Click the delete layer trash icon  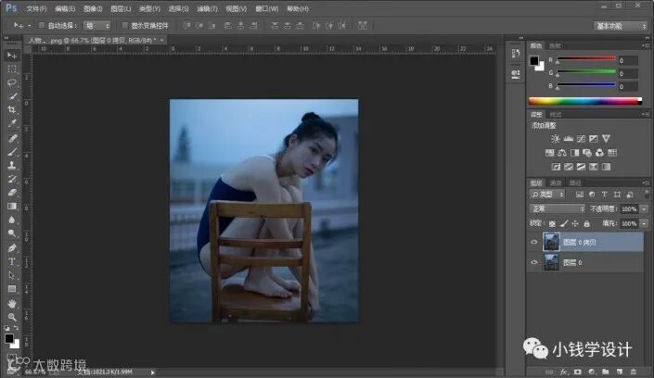[633, 372]
